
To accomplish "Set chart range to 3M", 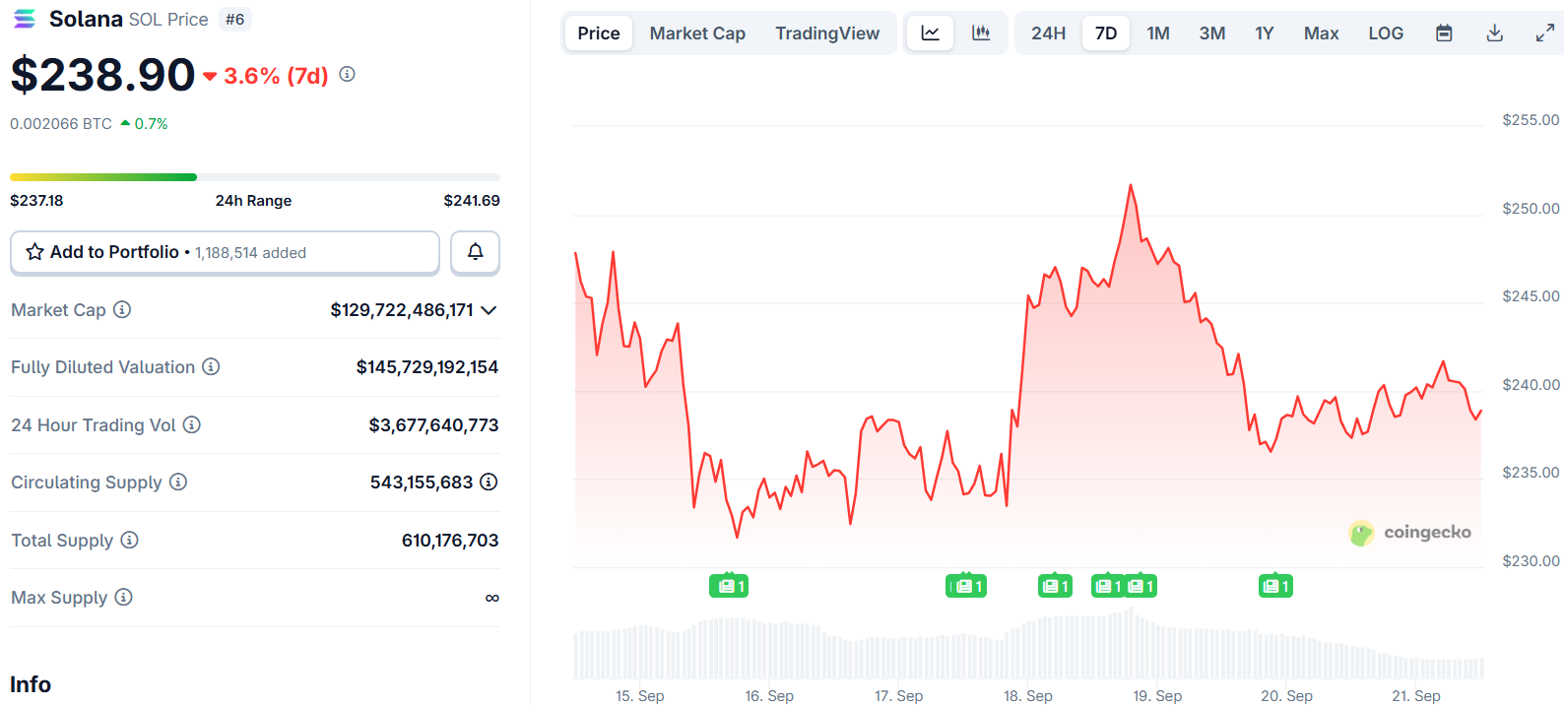I will [x=1212, y=33].
